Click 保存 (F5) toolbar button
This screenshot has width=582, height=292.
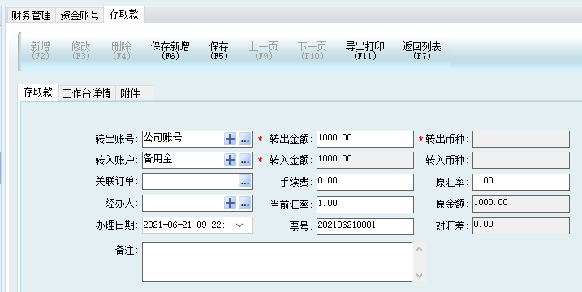(x=218, y=51)
